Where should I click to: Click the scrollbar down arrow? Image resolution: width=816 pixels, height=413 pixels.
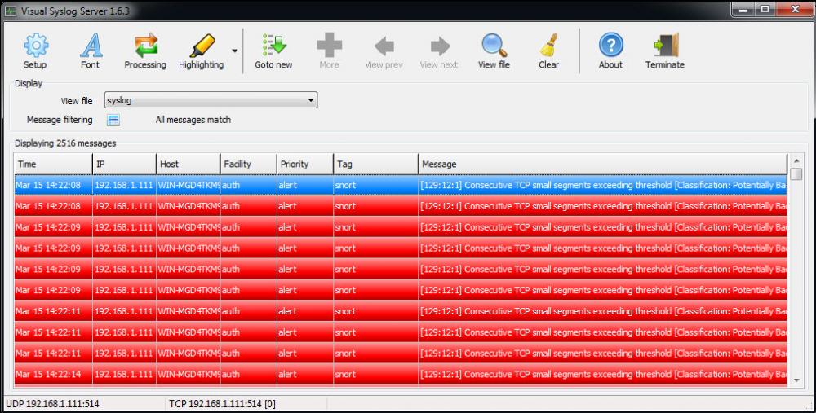tap(796, 379)
